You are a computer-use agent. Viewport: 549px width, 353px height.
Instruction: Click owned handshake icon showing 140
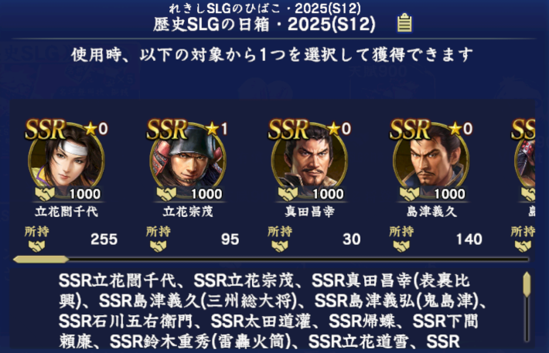(x=401, y=246)
